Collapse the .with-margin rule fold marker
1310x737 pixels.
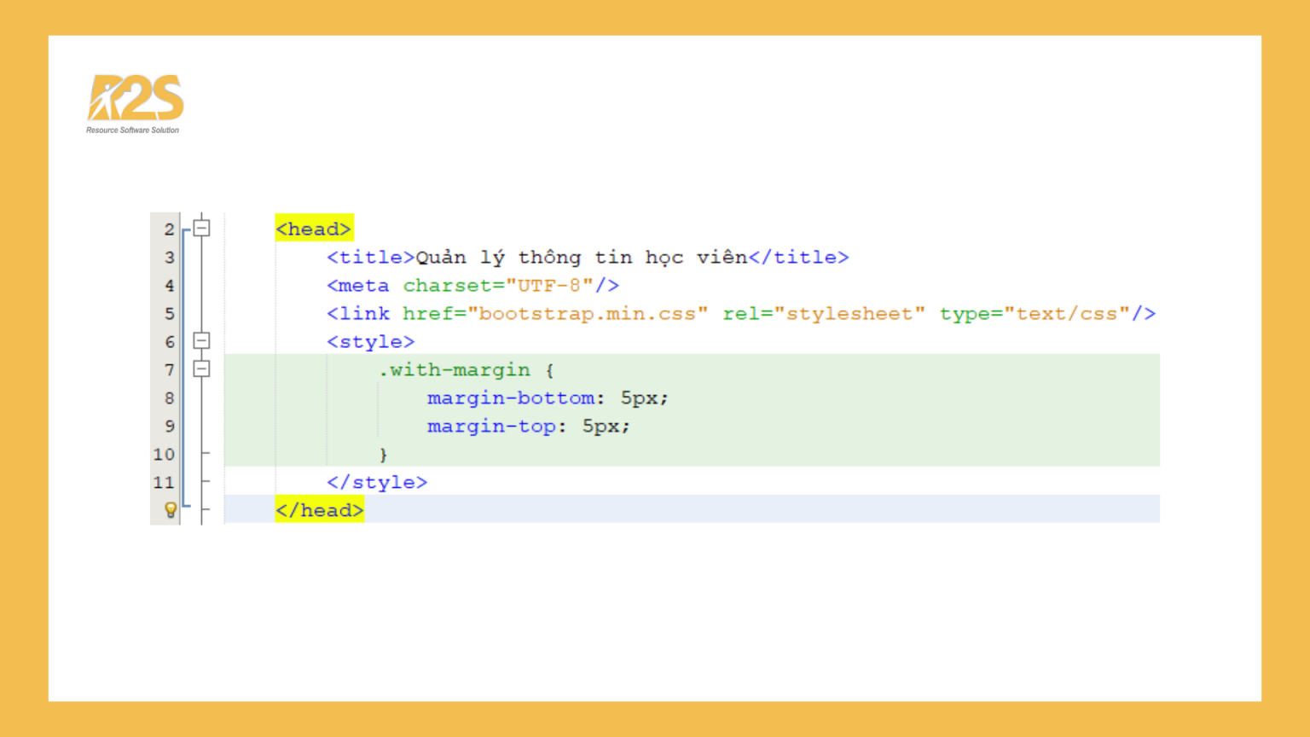click(201, 368)
